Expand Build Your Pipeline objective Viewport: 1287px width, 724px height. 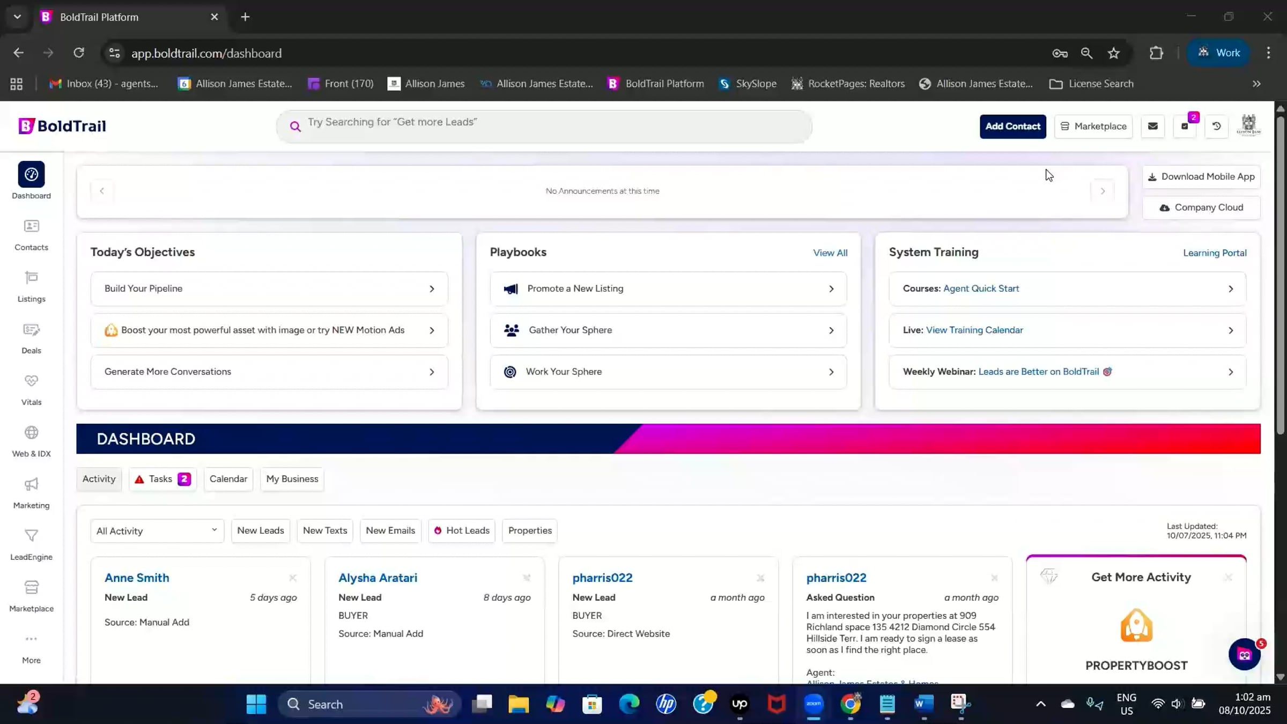click(269, 289)
